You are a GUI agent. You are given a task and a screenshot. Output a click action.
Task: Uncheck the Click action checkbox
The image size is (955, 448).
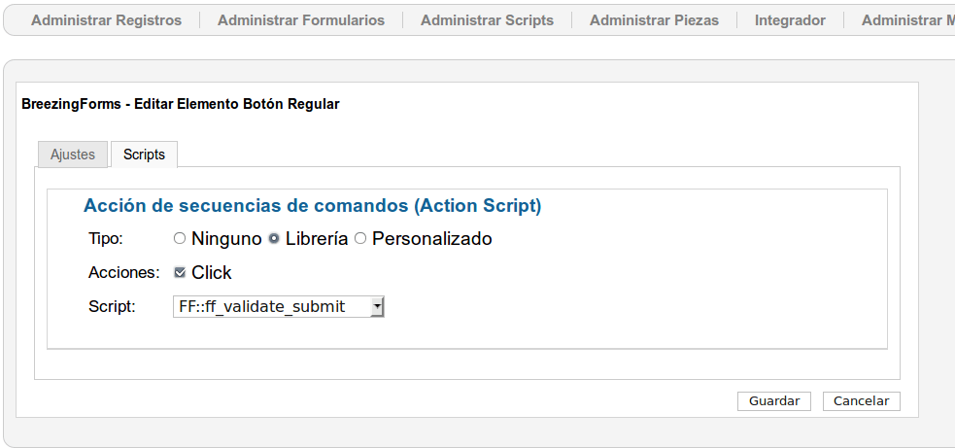[x=180, y=272]
